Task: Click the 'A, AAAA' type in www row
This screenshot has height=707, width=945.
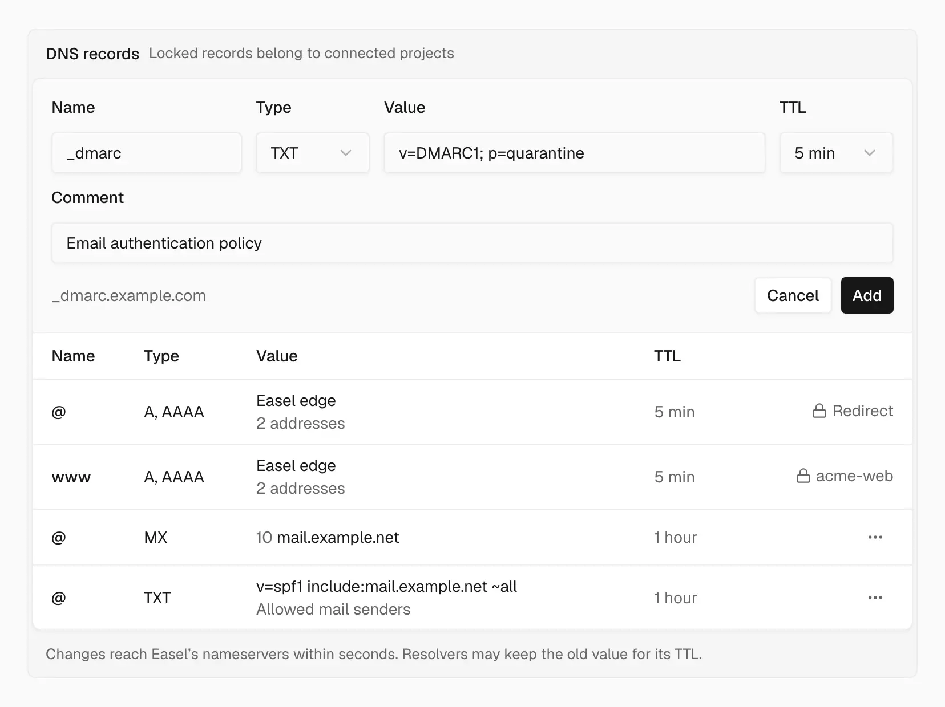Action: tap(174, 477)
